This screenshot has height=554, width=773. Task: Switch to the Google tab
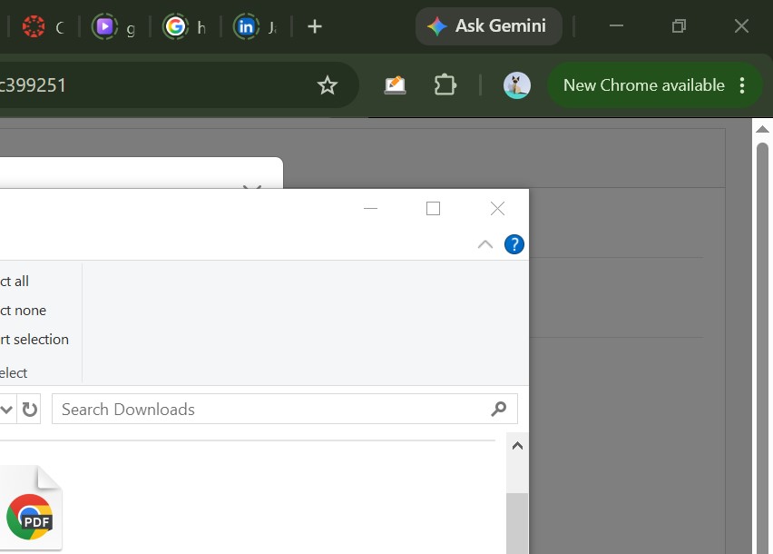coord(184,26)
